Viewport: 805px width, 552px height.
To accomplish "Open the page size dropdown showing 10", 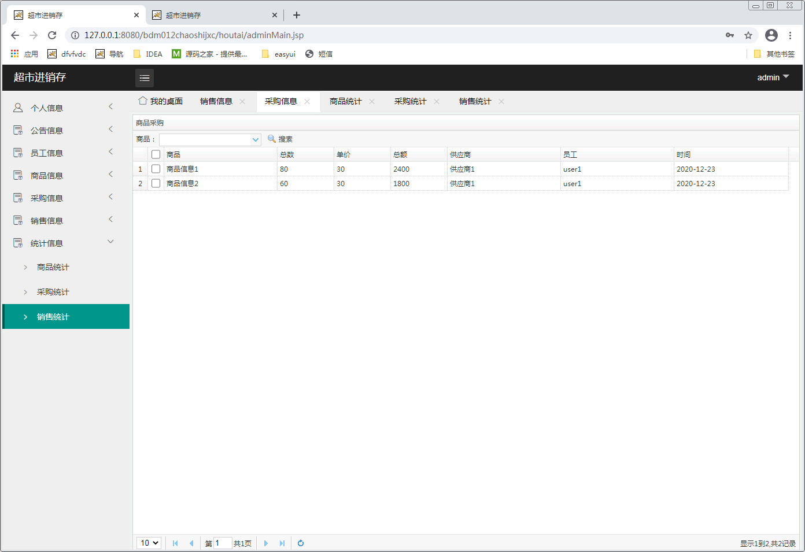I will pyautogui.click(x=149, y=543).
